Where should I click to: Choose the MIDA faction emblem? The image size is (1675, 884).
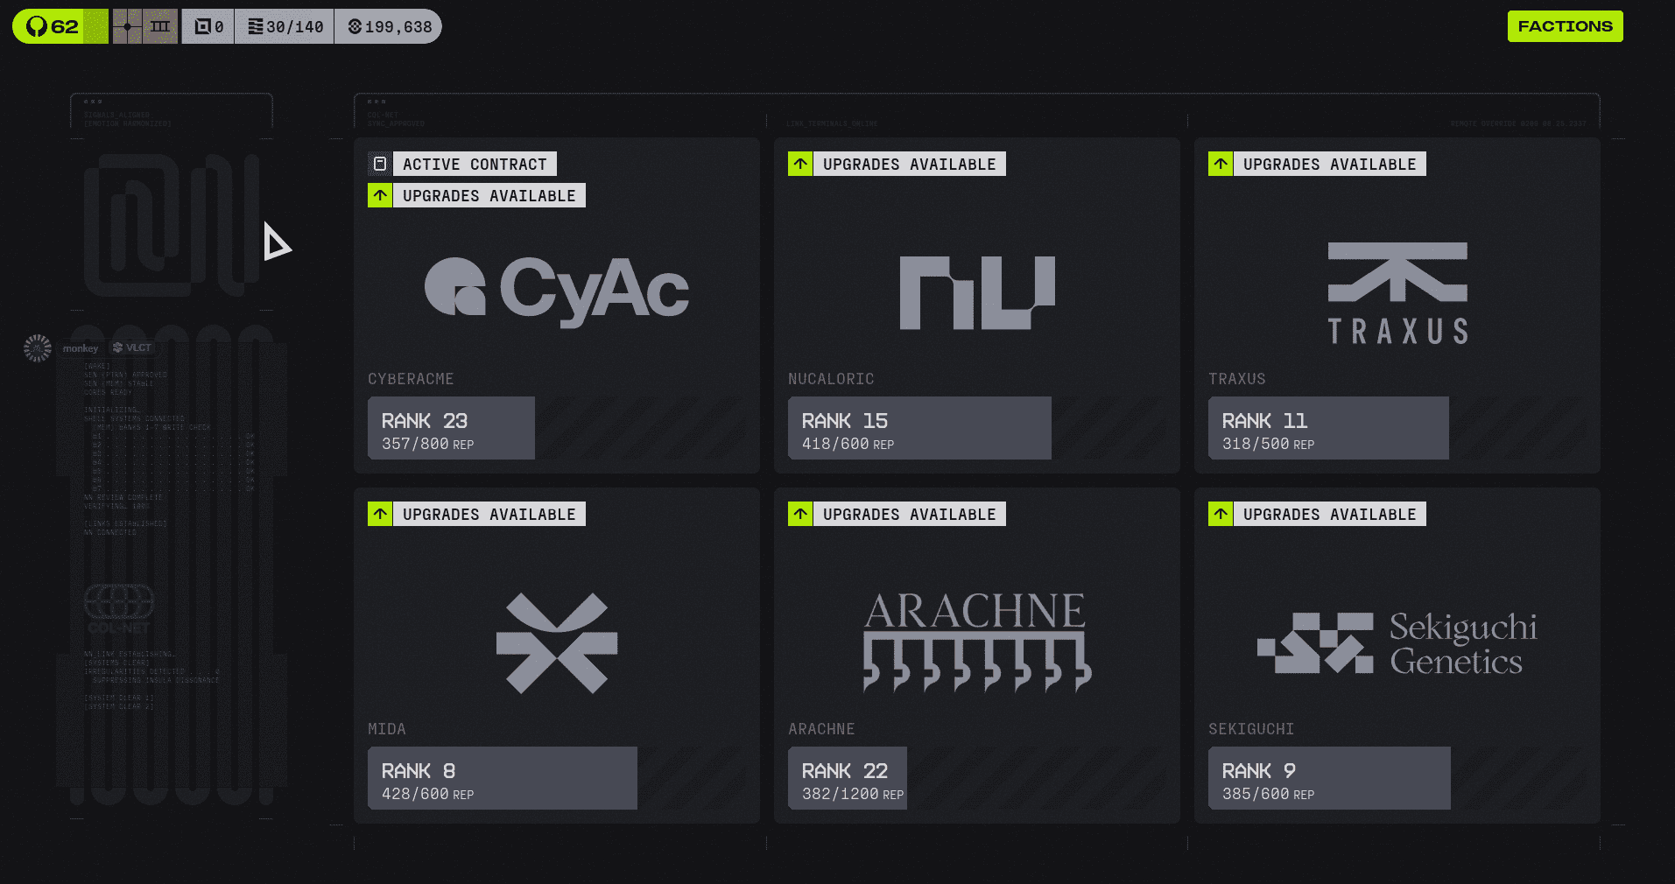tap(557, 643)
